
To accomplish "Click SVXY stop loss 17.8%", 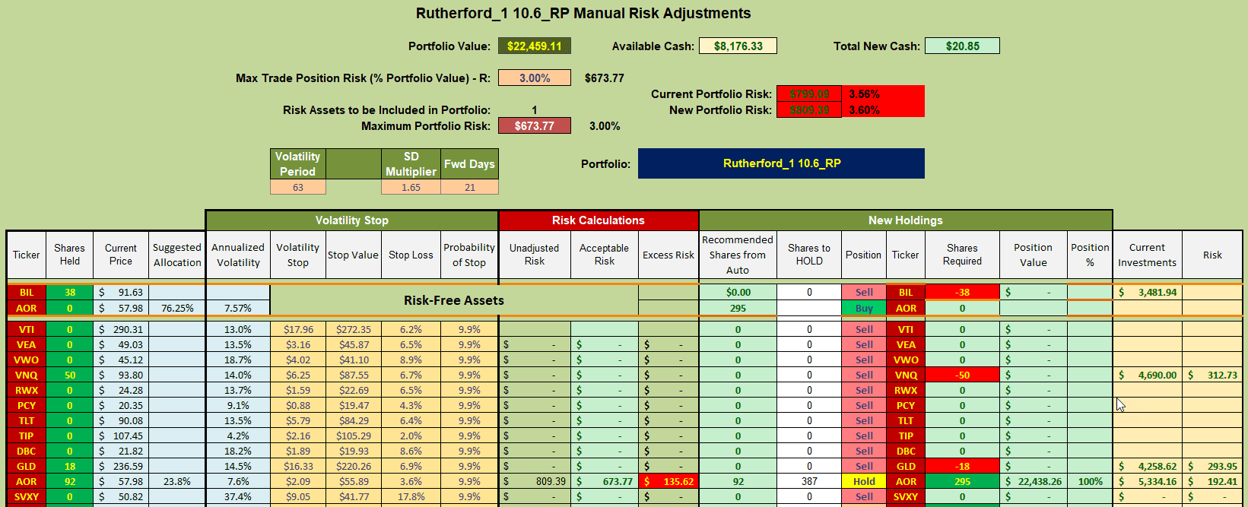I will [x=411, y=497].
